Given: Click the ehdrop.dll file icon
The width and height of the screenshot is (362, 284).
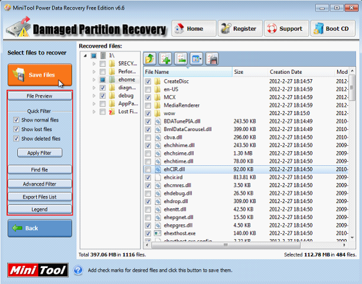Looking at the screenshot, I should pos(158,201).
